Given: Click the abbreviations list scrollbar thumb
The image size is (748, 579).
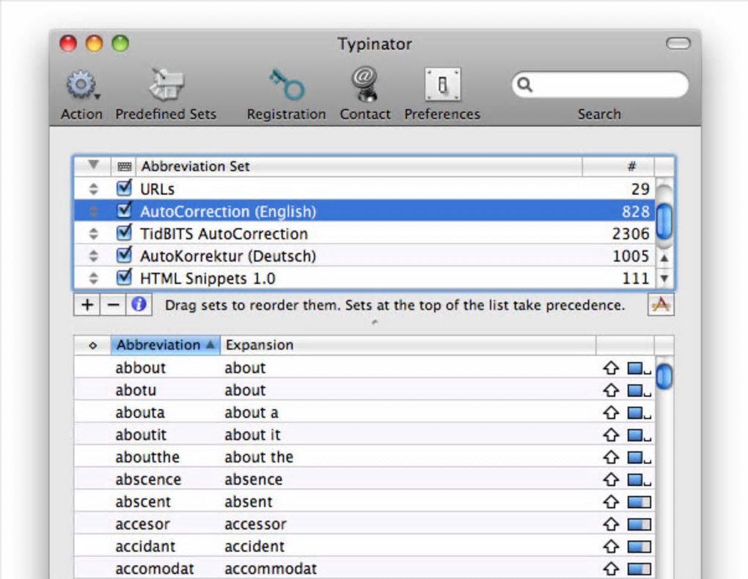Looking at the screenshot, I should (664, 376).
